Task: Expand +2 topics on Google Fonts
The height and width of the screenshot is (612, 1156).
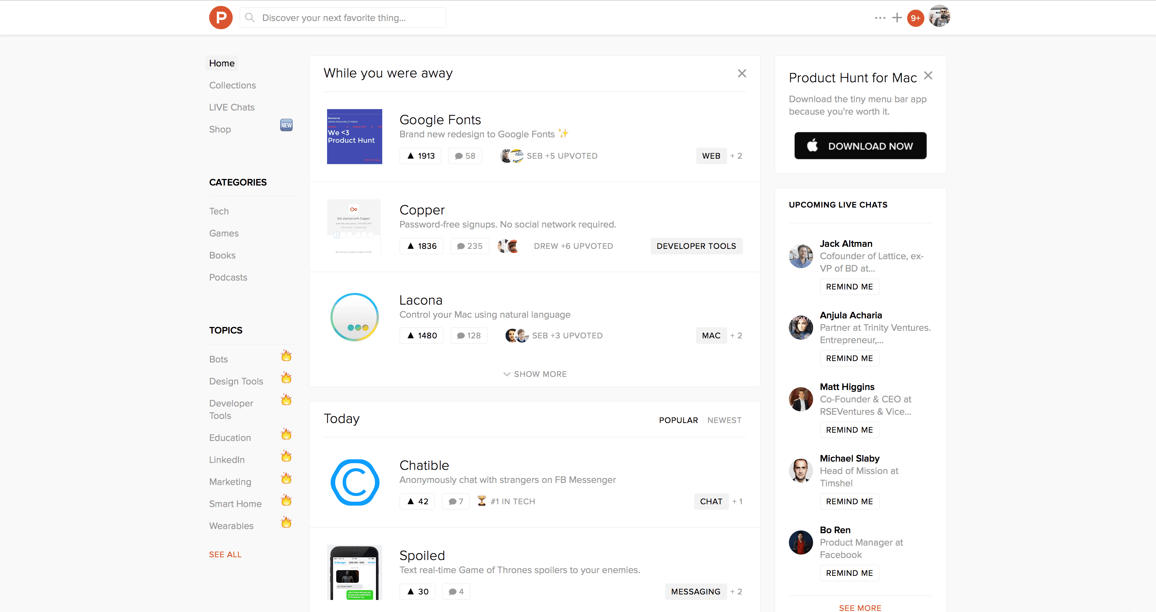Action: (x=736, y=156)
